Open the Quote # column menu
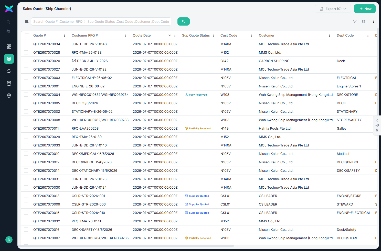Screen dimensions: 381x251 tap(65, 35)
